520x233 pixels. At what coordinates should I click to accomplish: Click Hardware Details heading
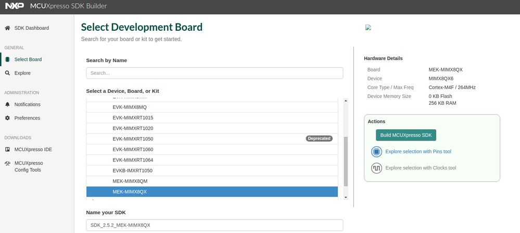pyautogui.click(x=384, y=58)
